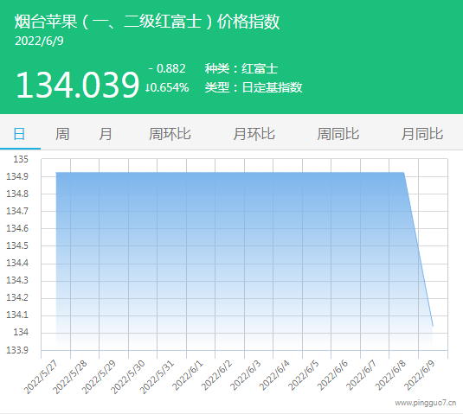463x414 pixels.
Task: Select the 日 daily tab
Action: [20, 134]
